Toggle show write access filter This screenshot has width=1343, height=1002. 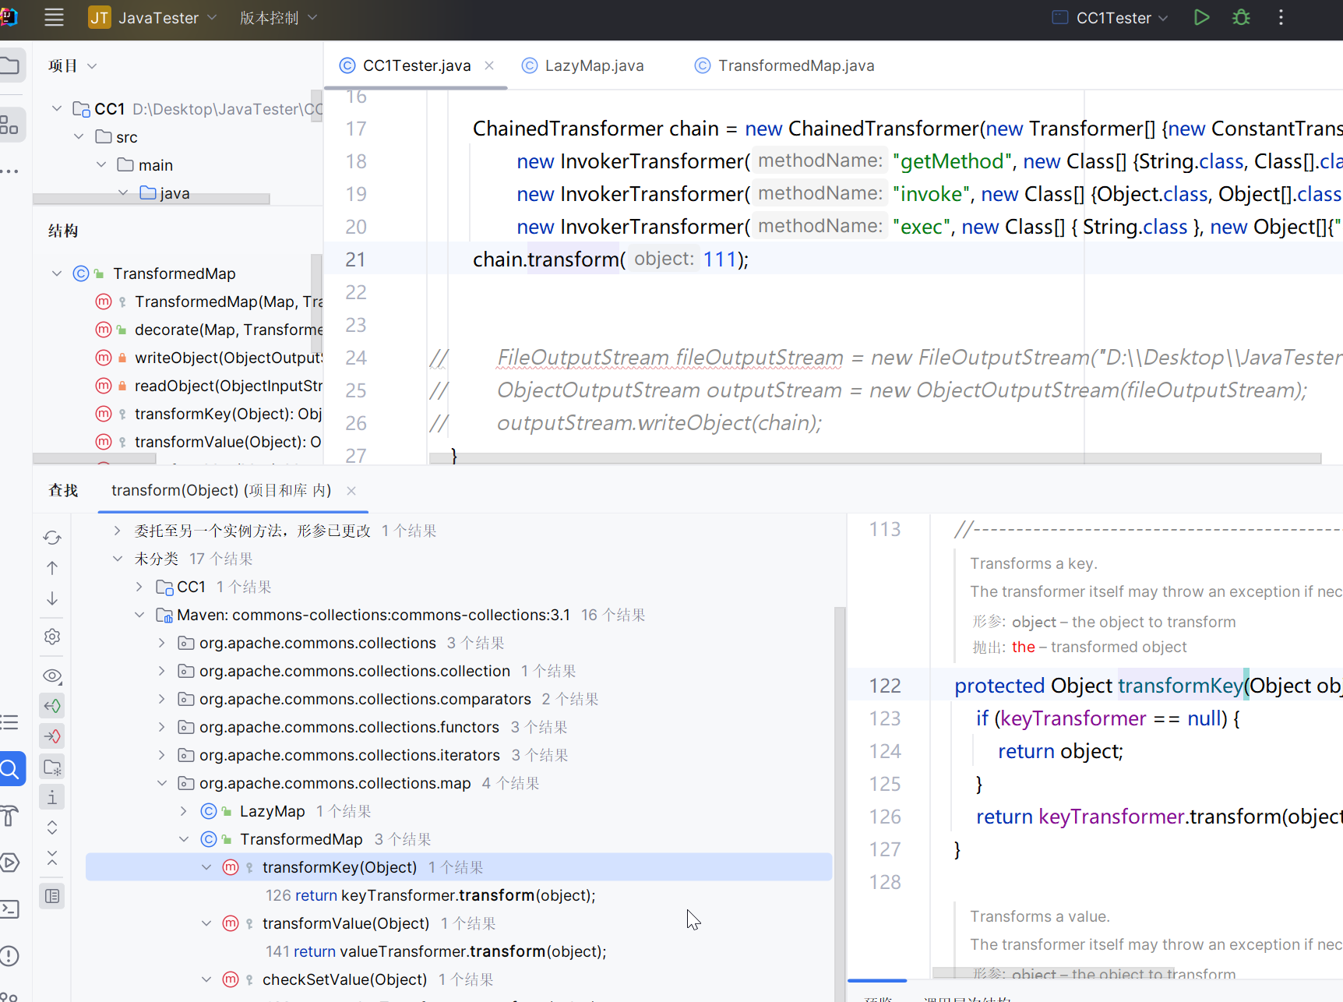tap(52, 736)
